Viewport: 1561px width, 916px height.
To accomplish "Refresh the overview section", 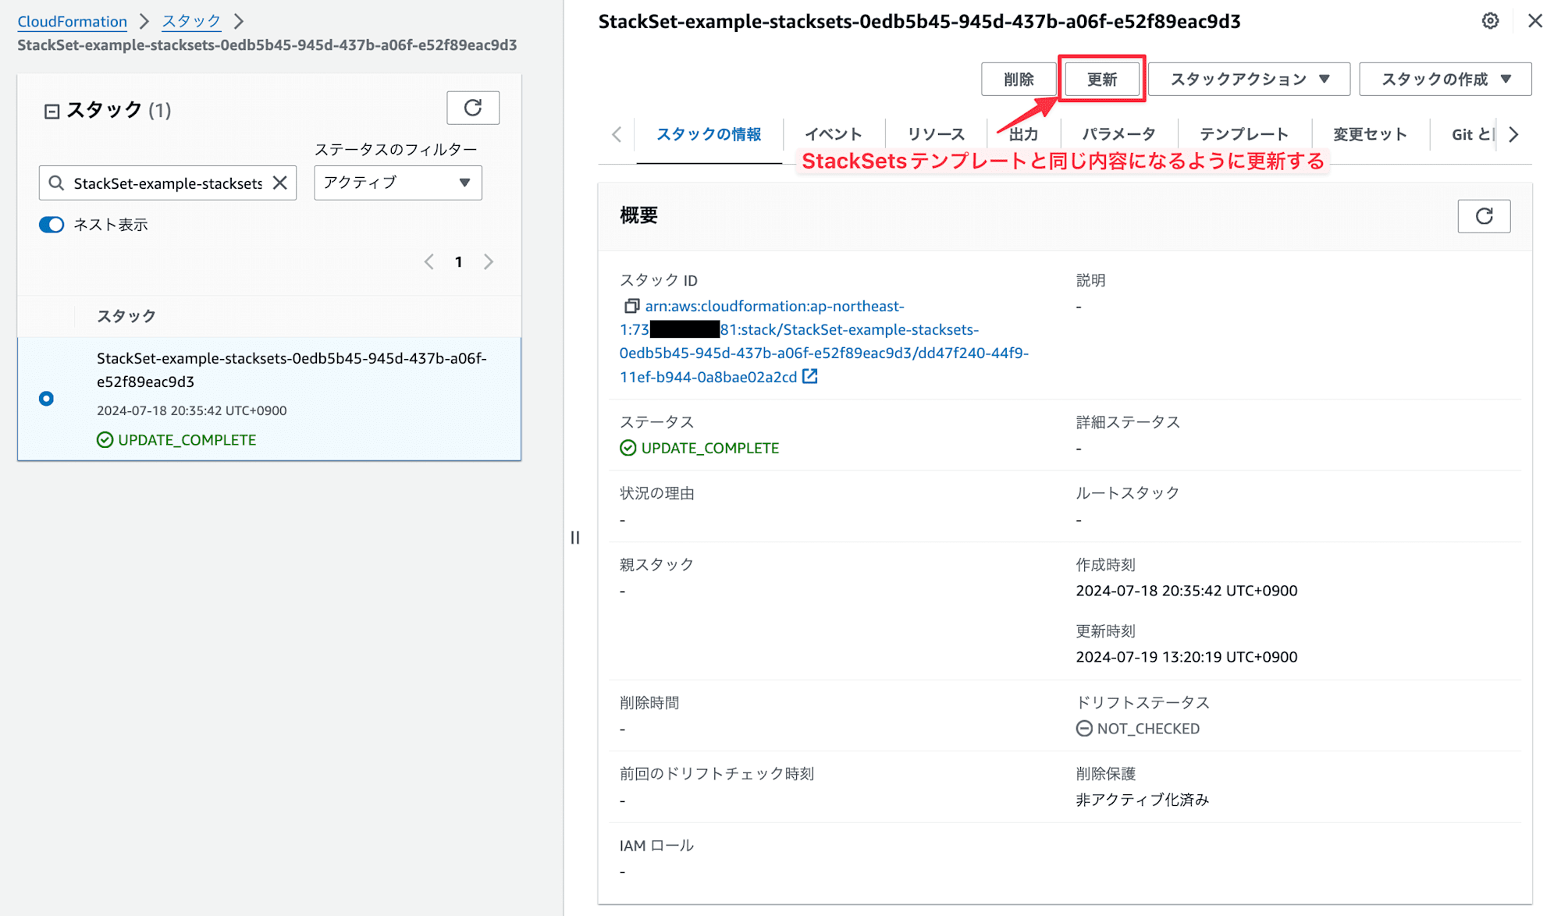I will [1484, 216].
